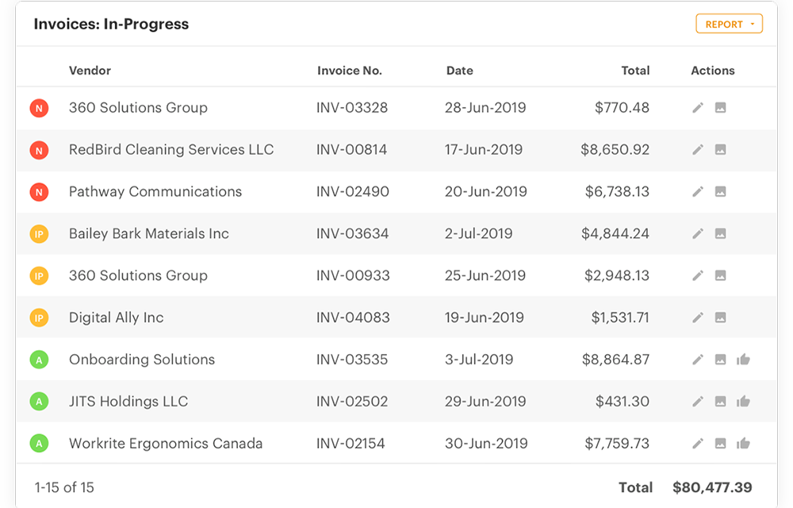Sort table by Vendor column header
The height and width of the screenshot is (508, 793).
click(90, 71)
